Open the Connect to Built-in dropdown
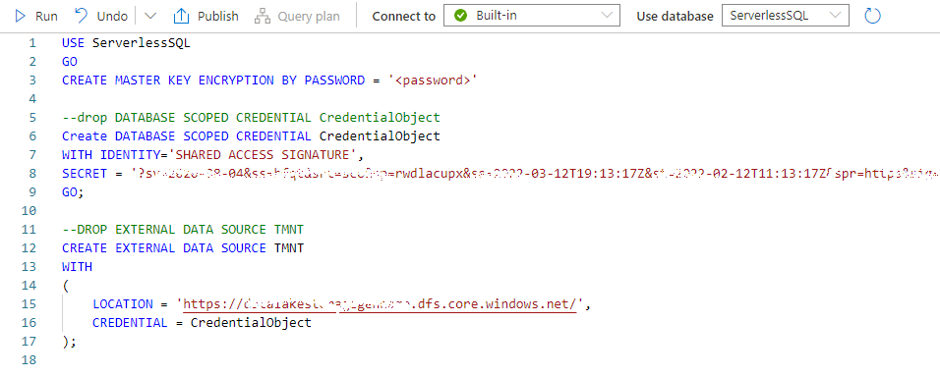 click(532, 16)
